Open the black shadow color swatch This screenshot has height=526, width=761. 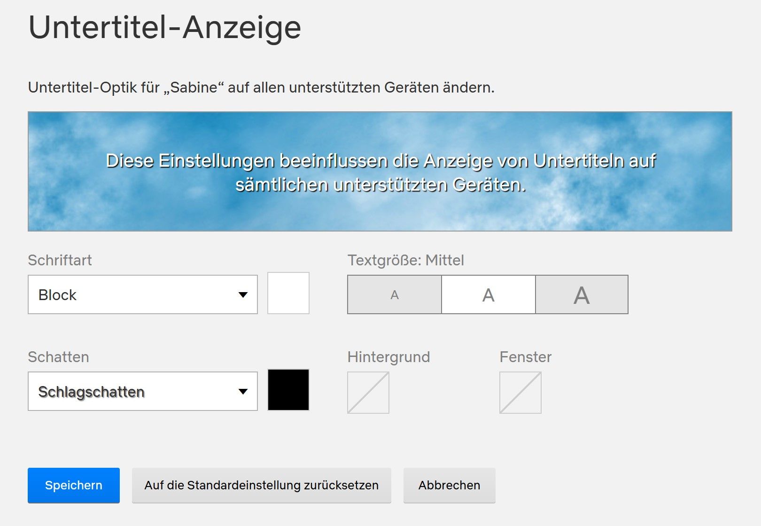288,390
